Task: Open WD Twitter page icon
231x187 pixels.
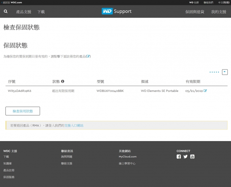Action: (185, 156)
